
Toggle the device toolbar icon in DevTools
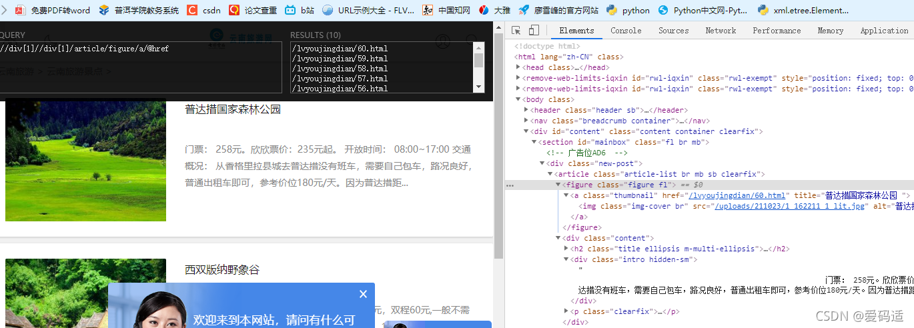click(534, 31)
